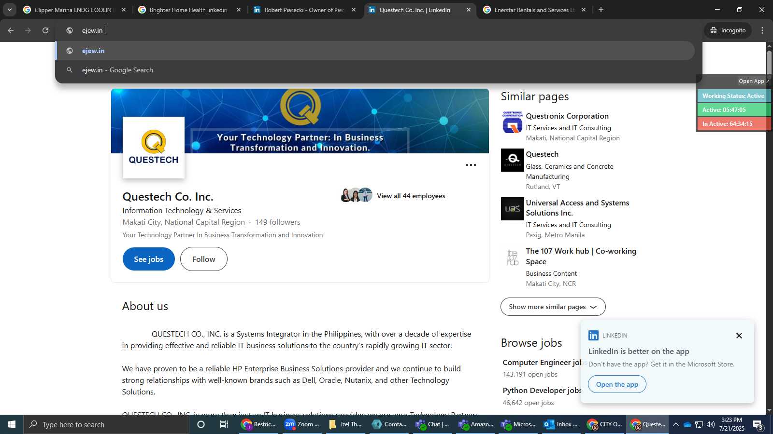
Task: Open the Outlook Inbox taskbar item
Action: click(561, 424)
